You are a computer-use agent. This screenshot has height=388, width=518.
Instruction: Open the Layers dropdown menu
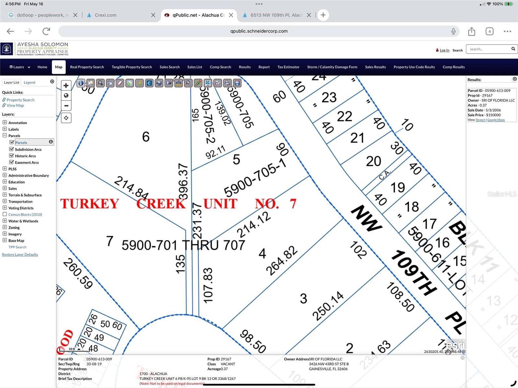(x=20, y=67)
